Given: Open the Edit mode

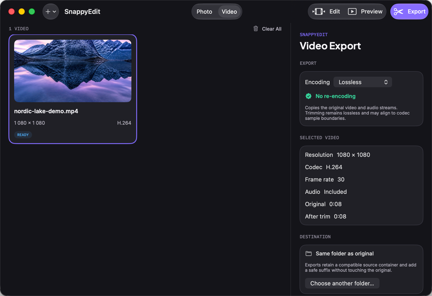Looking at the screenshot, I should tap(326, 12).
